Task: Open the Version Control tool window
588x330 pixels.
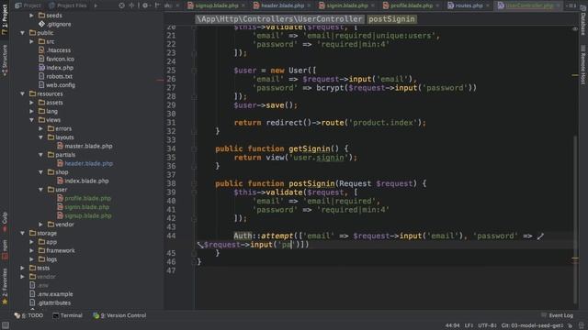Action: point(119,315)
